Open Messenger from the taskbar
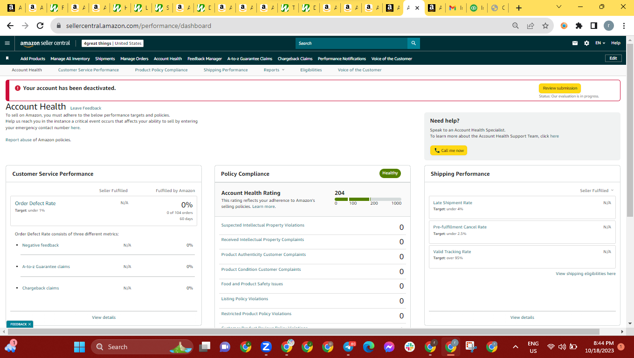This screenshot has width=634, height=358. click(389, 347)
